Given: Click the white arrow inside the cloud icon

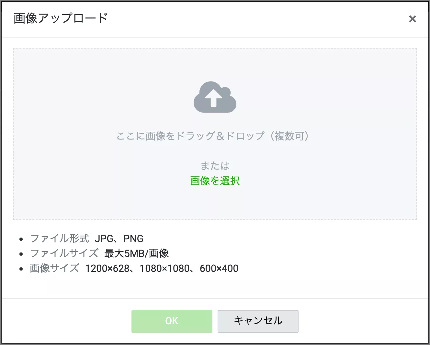Looking at the screenshot, I should pyautogui.click(x=213, y=99).
